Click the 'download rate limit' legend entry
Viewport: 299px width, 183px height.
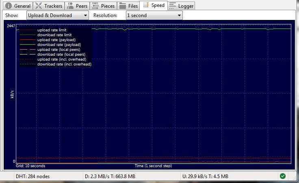pos(54,35)
